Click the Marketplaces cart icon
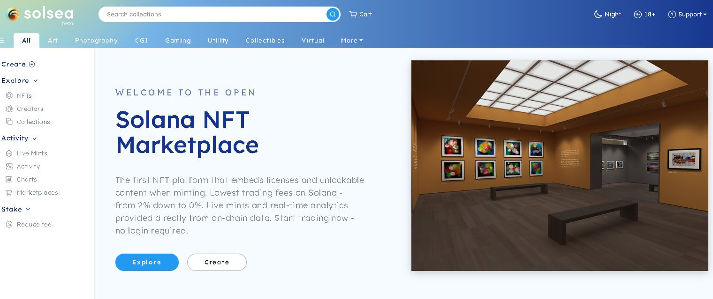 (x=9, y=192)
